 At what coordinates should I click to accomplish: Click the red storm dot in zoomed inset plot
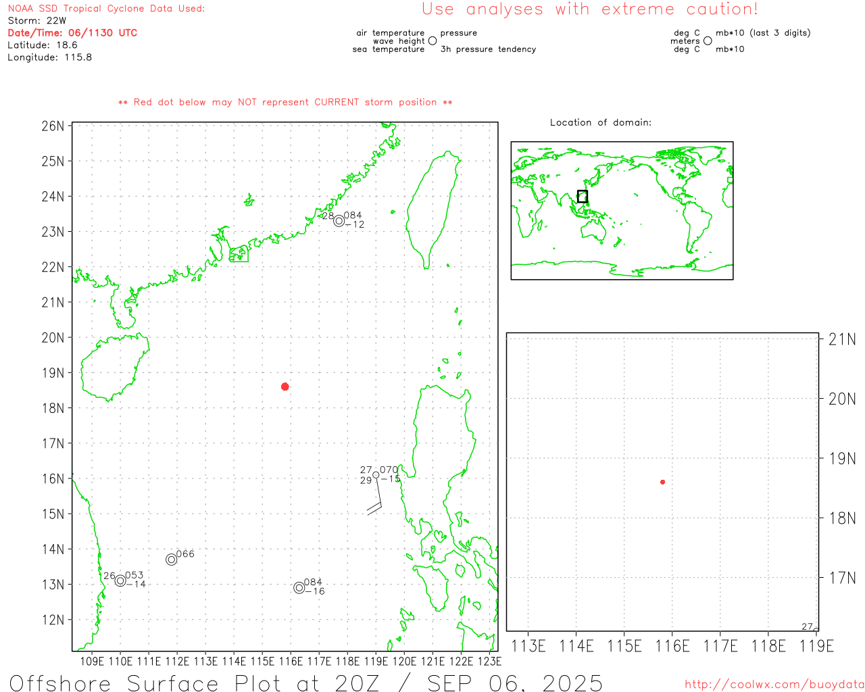pyautogui.click(x=663, y=482)
